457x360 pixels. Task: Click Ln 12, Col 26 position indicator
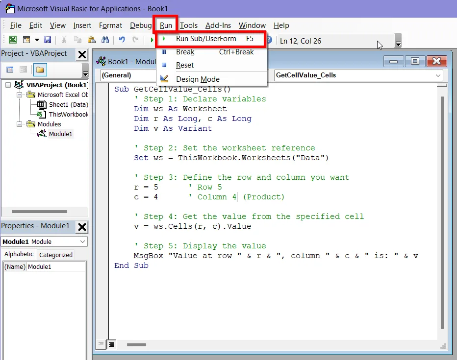[301, 41]
